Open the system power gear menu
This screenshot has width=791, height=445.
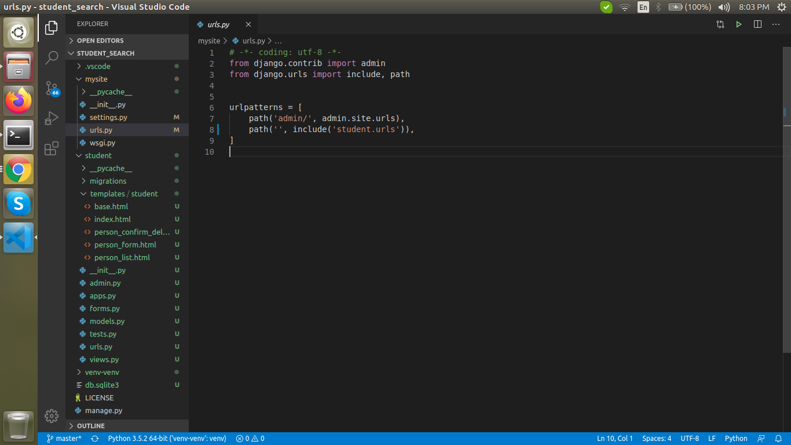tap(782, 7)
